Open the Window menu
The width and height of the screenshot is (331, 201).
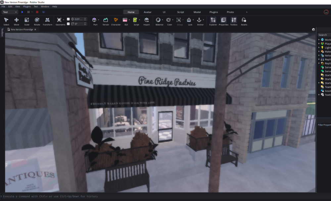[45, 7]
